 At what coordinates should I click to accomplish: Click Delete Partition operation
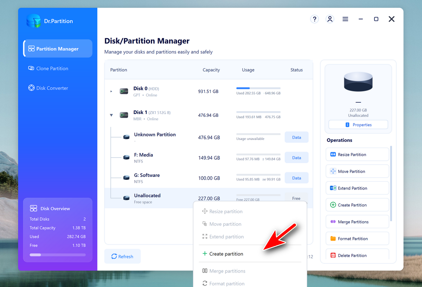[x=357, y=255]
